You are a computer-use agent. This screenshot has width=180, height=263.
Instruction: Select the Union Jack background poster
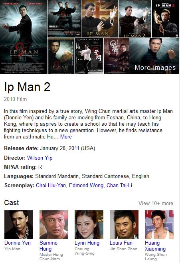tap(100, 19)
